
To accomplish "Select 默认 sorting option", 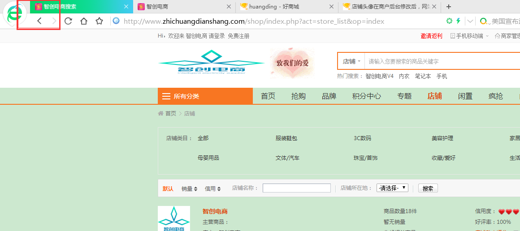I will coord(168,188).
